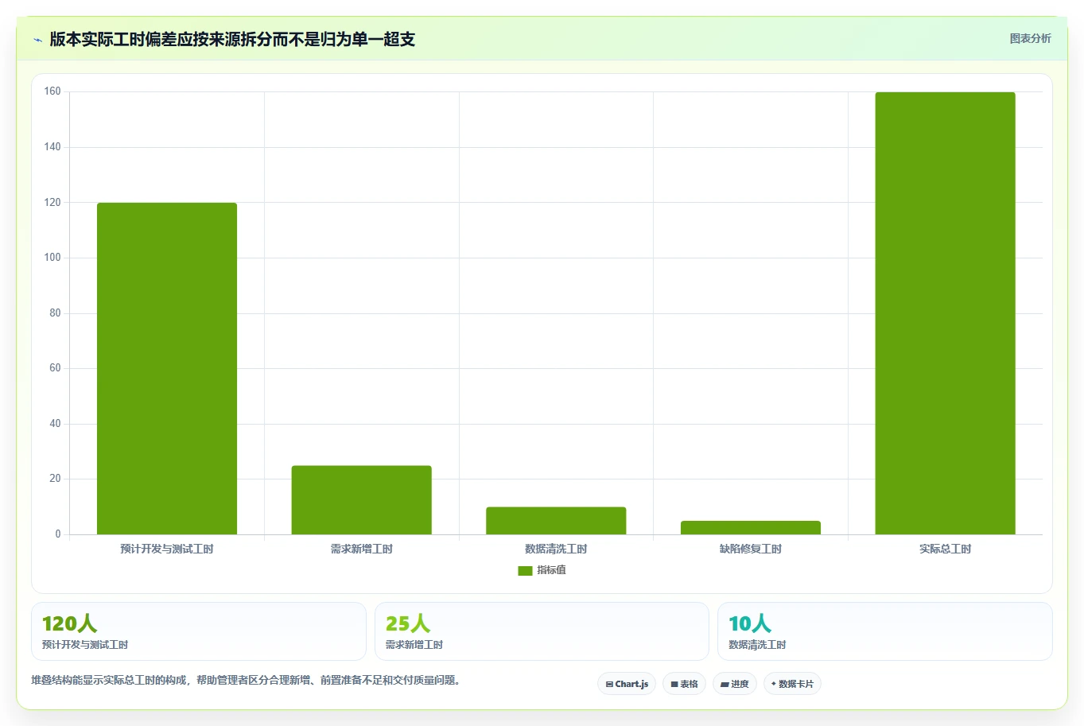Click the lightning icon beside the title
Viewport: 1084px width, 726px height.
point(37,40)
